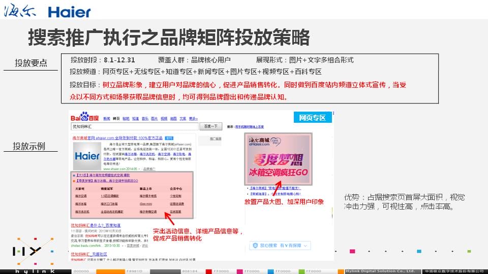The height and width of the screenshot is (274, 488).
Task: Click the Hylink Digital Solution Co., Ltd. footer text
Action: [380, 271]
